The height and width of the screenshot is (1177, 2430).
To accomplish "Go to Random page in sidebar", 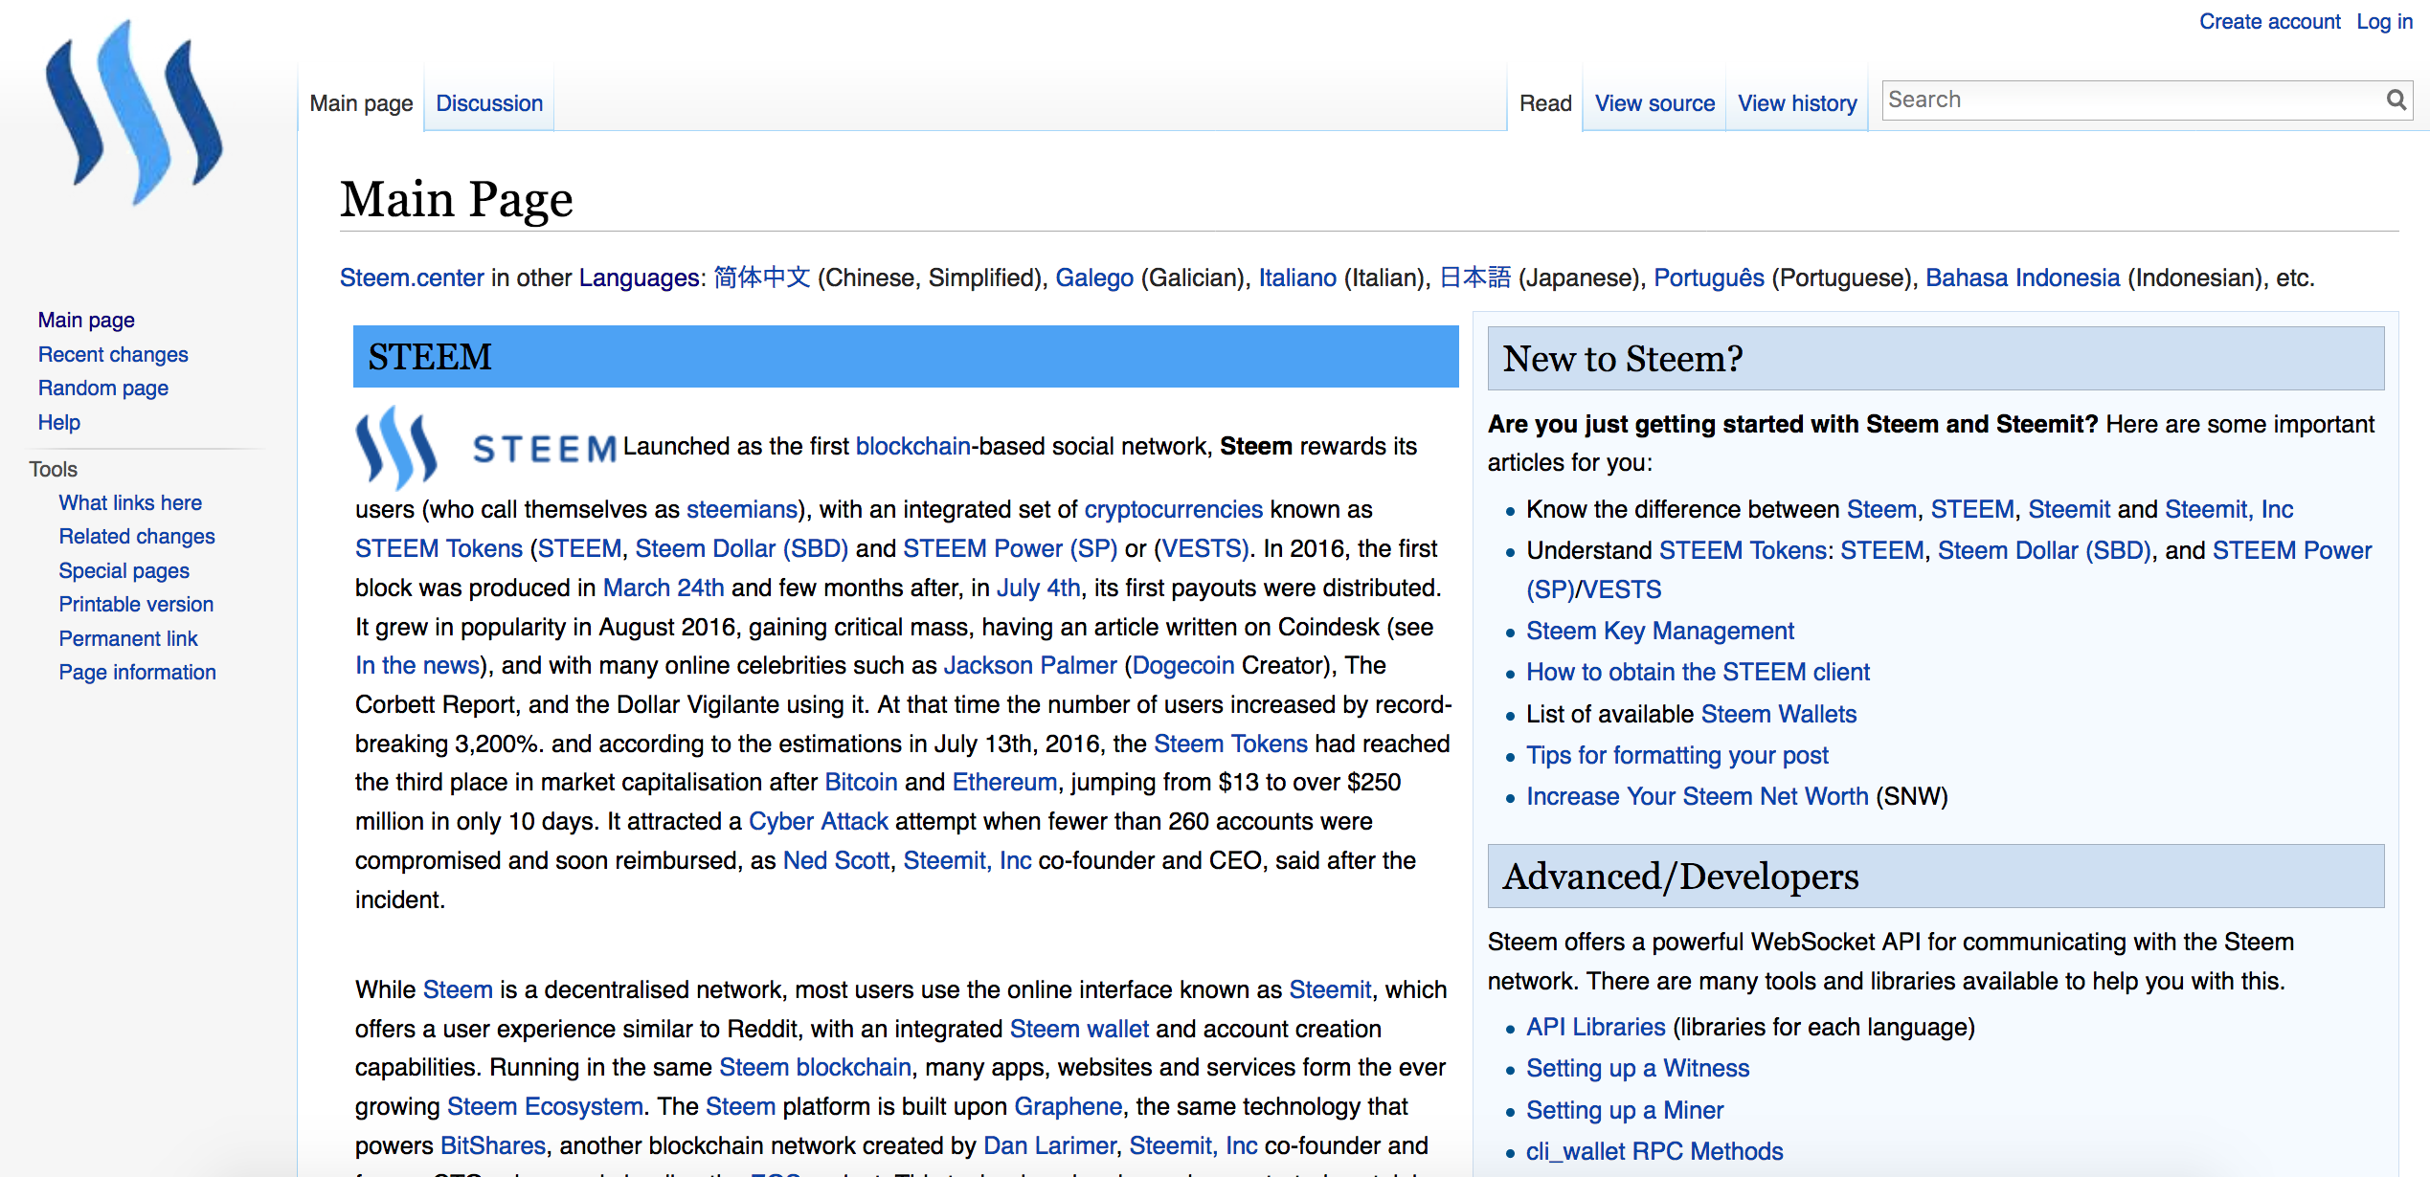I will (x=103, y=388).
